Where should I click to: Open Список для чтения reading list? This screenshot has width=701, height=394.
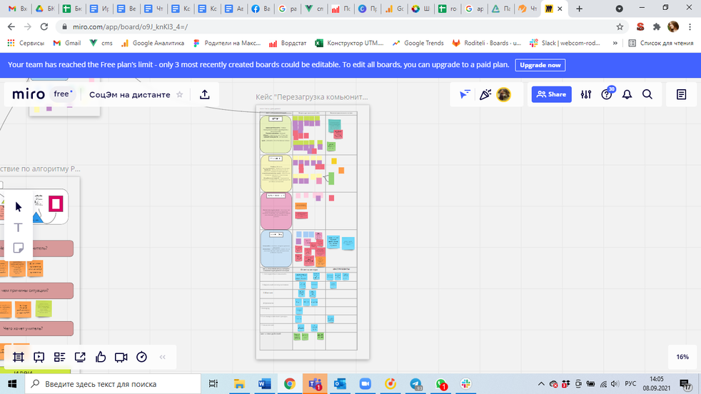[x=661, y=43]
